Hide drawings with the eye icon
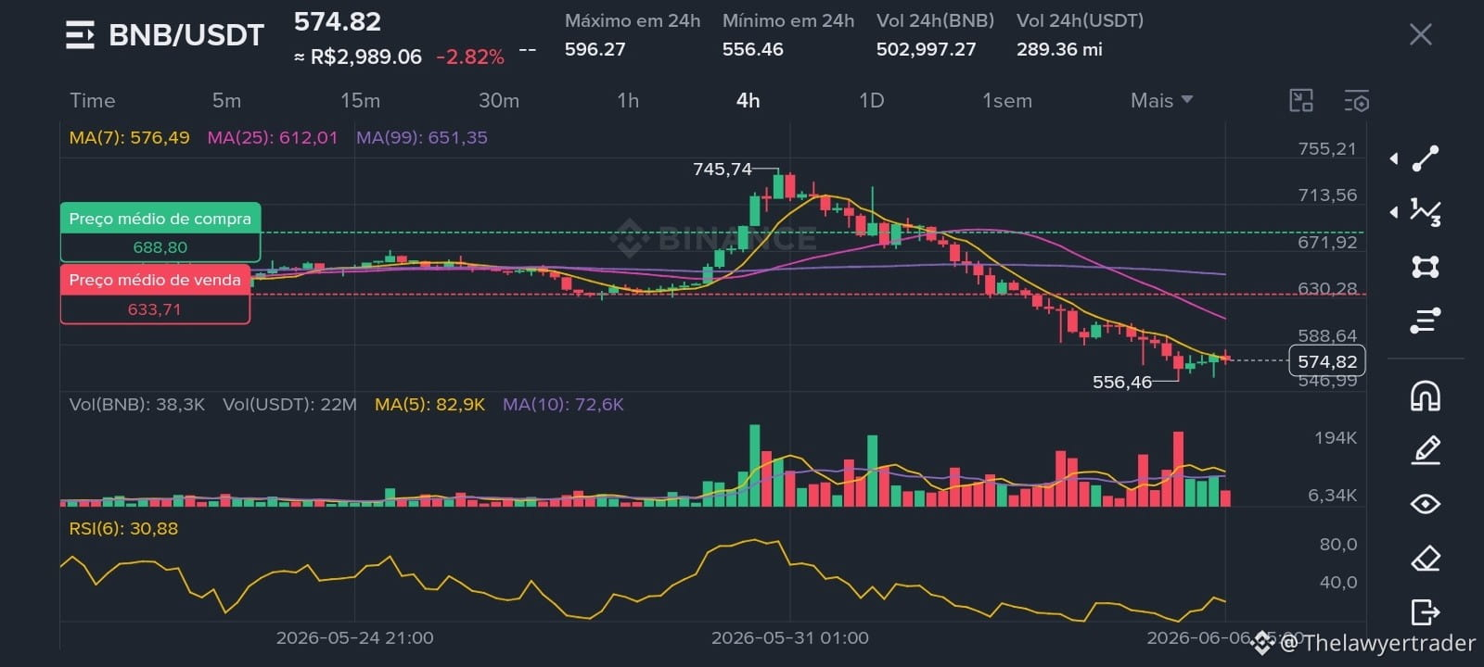 [x=1426, y=504]
